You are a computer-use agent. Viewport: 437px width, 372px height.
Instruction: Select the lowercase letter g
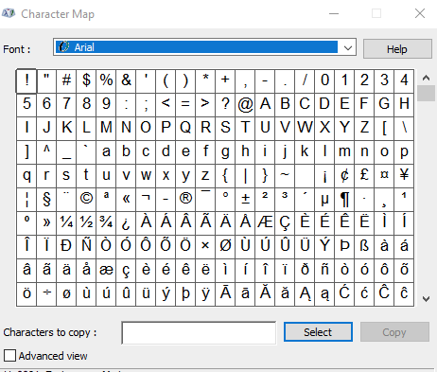(x=225, y=152)
